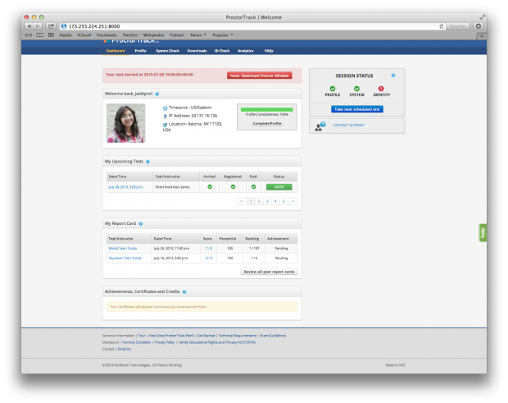The height and width of the screenshot is (403, 508).
Task: Click help icon beside Achievements, Certificates and Credits
Action: click(x=184, y=291)
